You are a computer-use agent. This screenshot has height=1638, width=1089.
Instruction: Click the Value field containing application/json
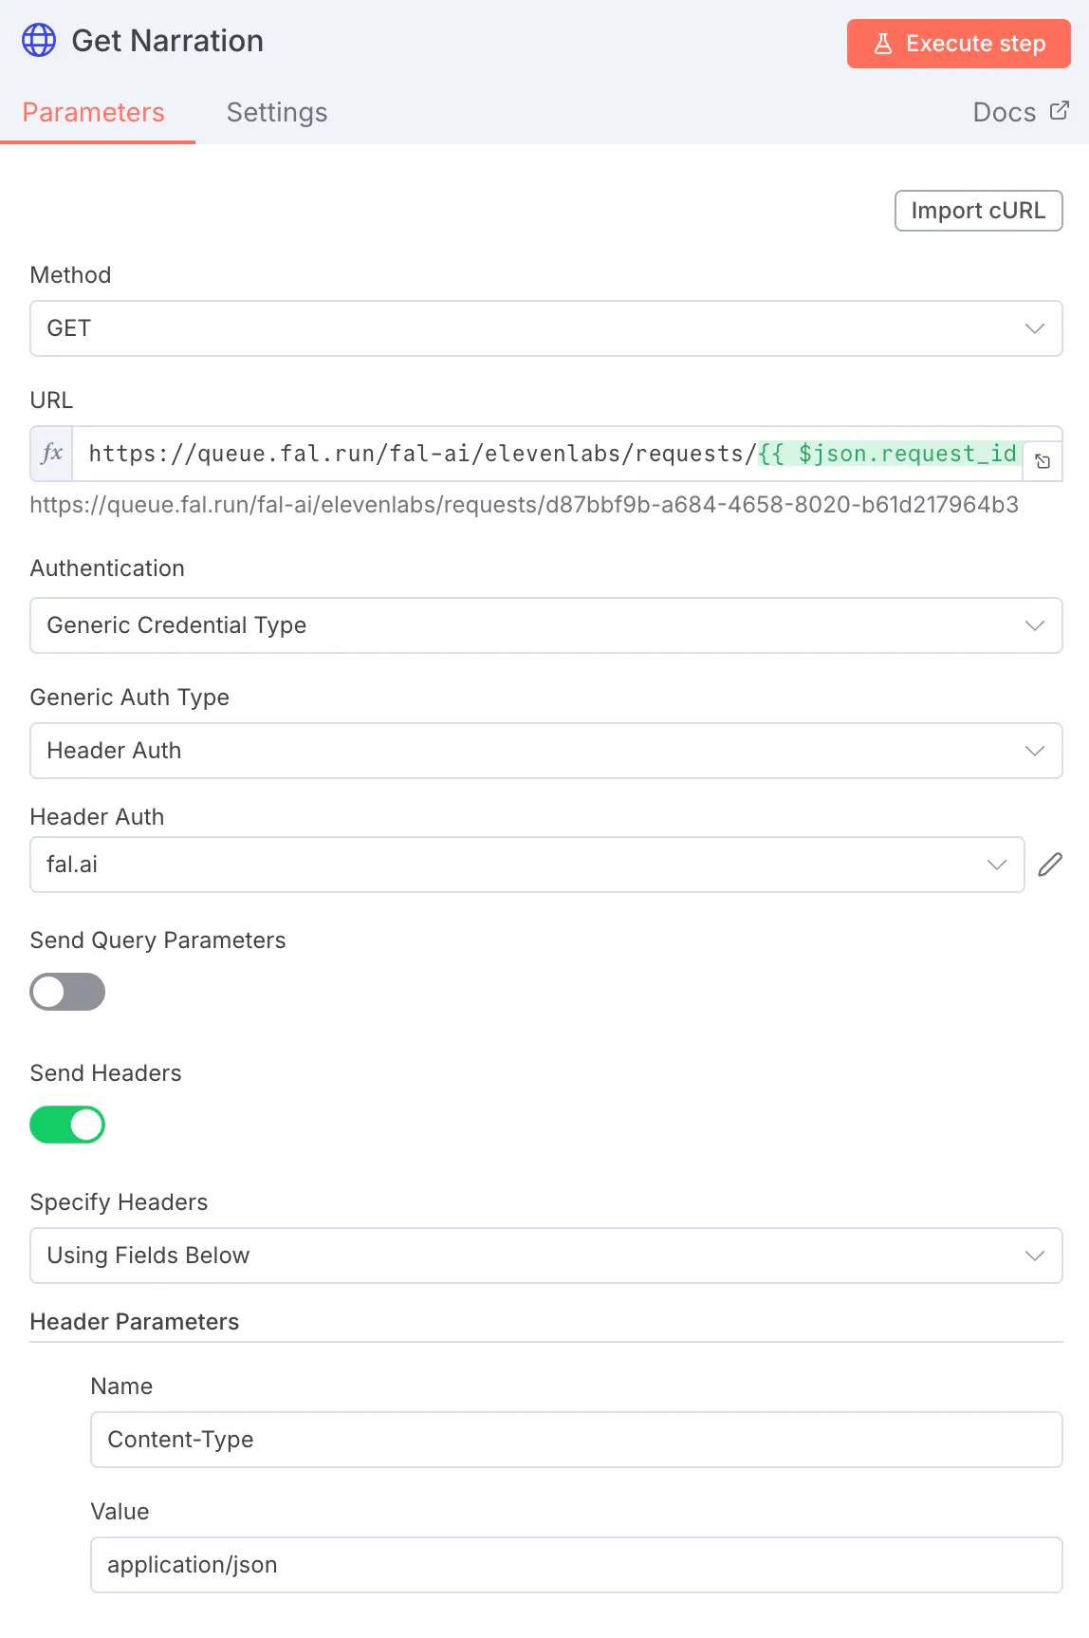point(576,1565)
